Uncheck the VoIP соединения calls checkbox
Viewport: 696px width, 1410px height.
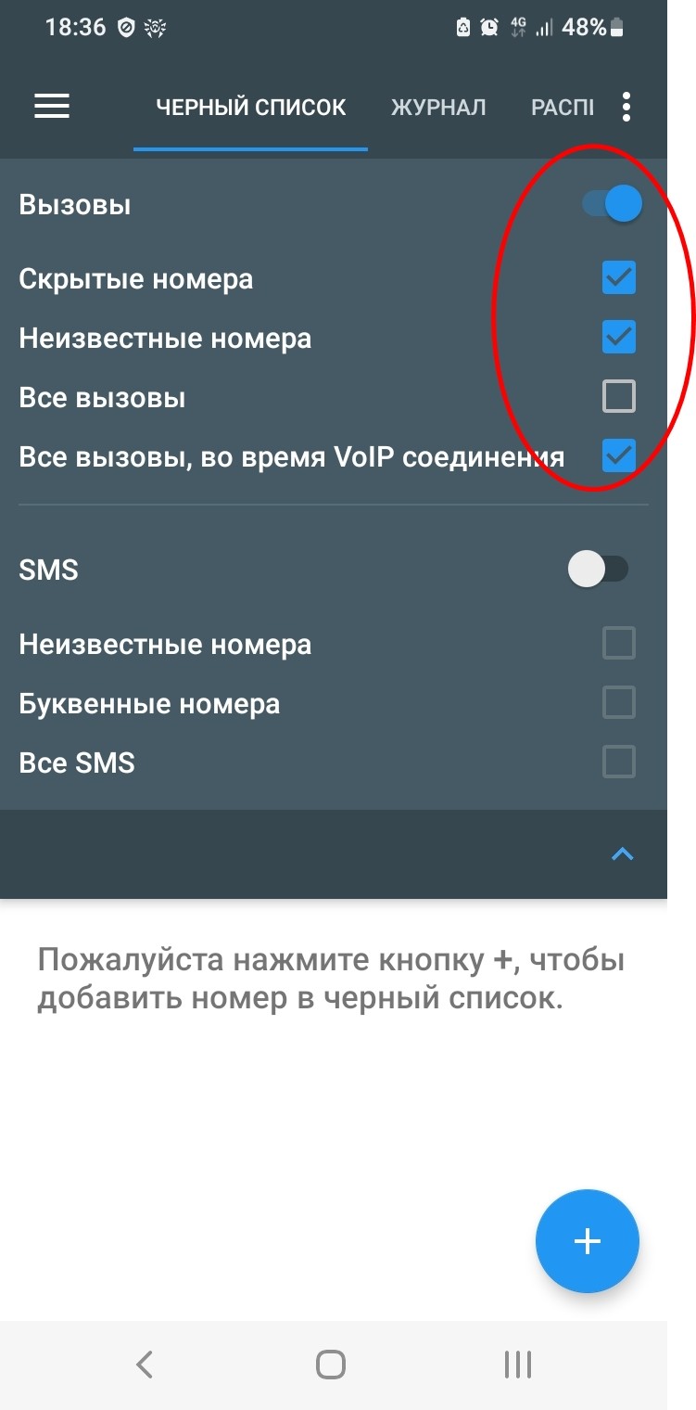pos(619,455)
